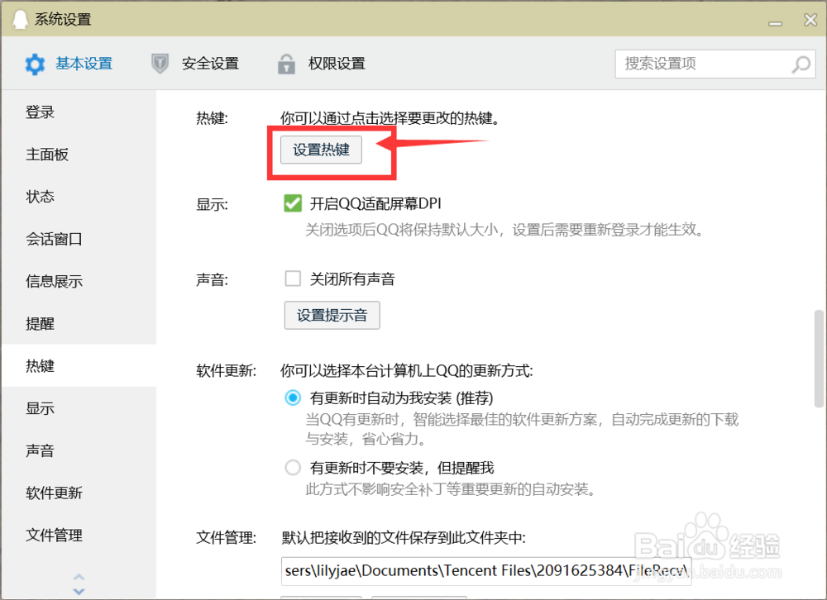Click the text 默认把接收到的文件保存到此文件夹中:
Image resolution: width=827 pixels, height=600 pixels.
click(404, 538)
